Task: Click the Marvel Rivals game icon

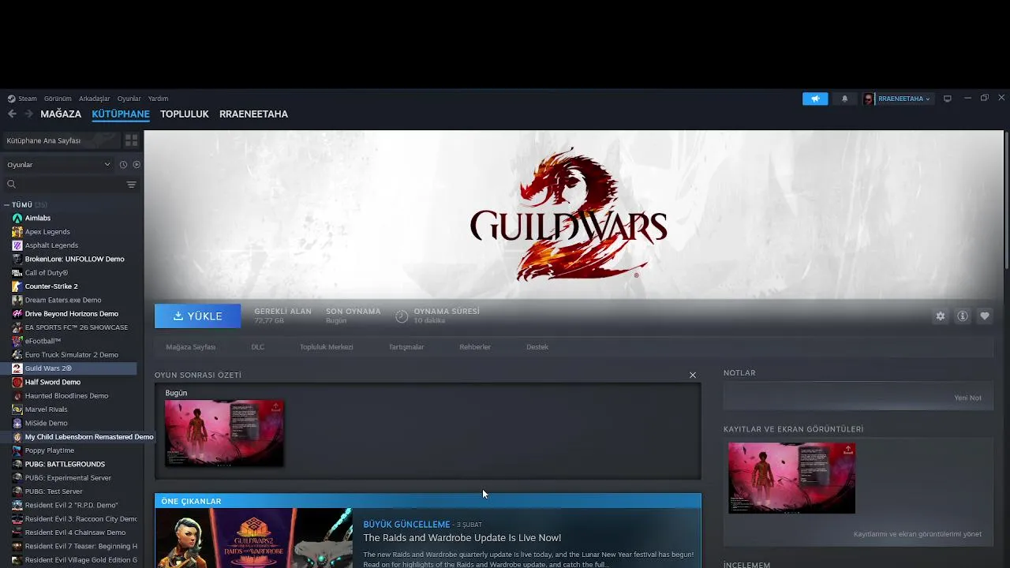Action: 17,409
